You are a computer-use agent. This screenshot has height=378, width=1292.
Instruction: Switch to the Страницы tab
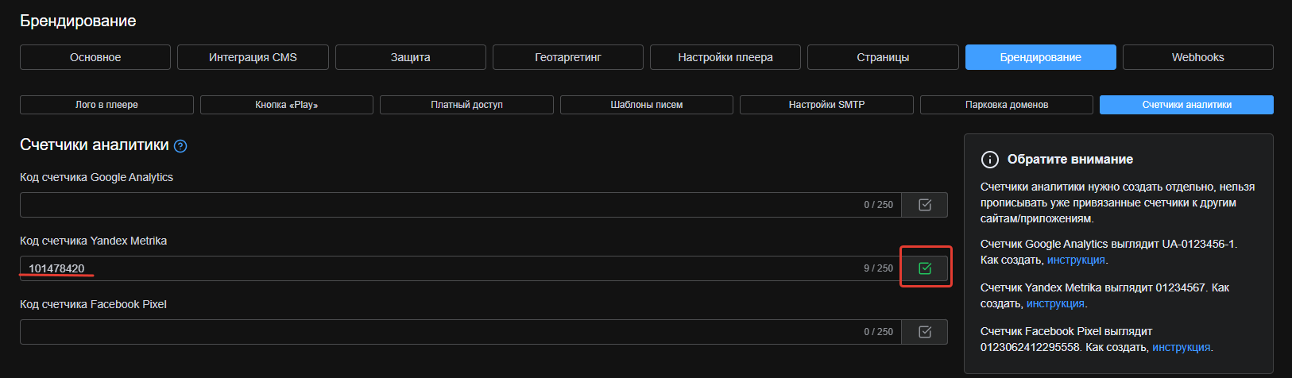[x=883, y=57]
